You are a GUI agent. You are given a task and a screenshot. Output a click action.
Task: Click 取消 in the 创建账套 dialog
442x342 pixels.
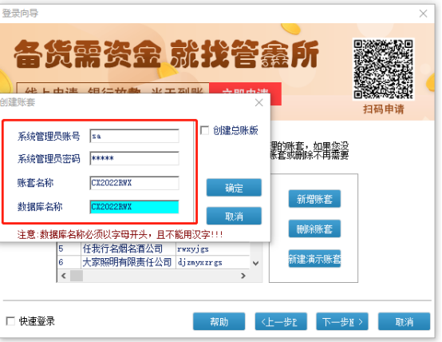coord(234,216)
